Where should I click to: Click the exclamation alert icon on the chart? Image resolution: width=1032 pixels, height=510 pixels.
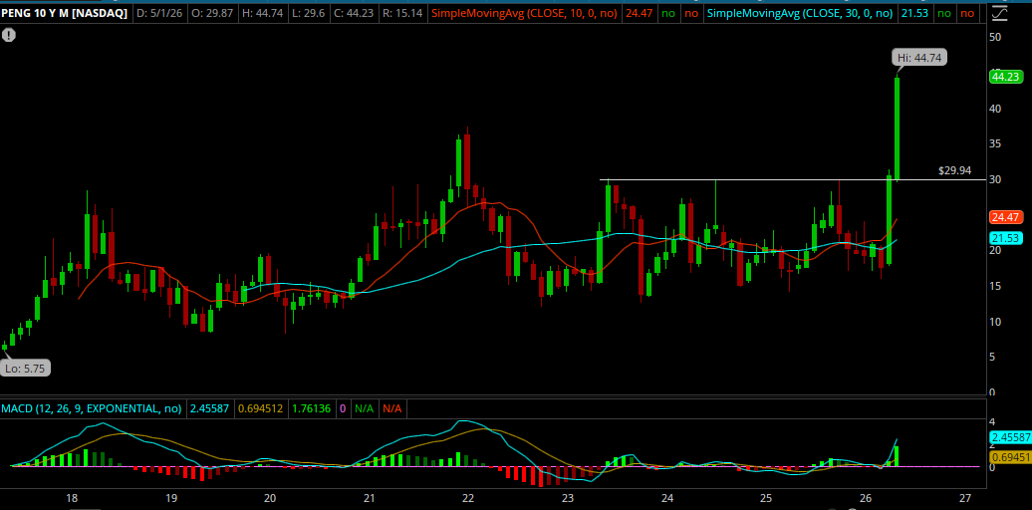(9, 36)
